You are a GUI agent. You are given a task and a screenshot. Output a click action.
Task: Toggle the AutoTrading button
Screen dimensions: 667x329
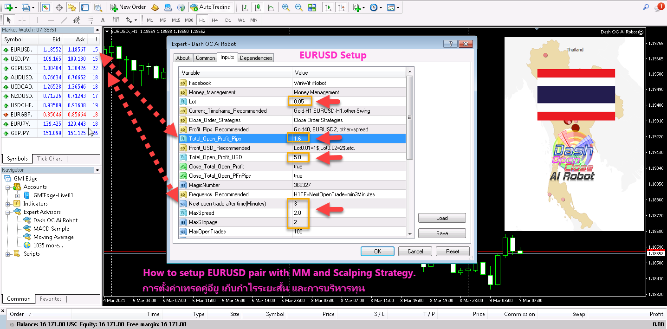tap(210, 7)
